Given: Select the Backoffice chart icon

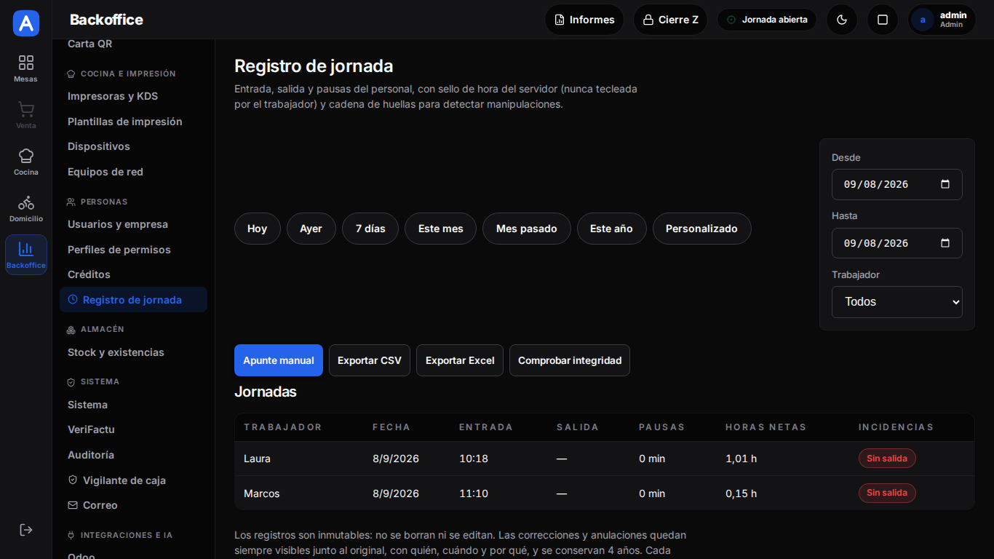Looking at the screenshot, I should pyautogui.click(x=26, y=254).
